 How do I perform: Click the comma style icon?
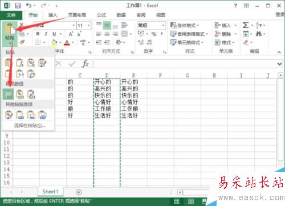tap(162, 34)
